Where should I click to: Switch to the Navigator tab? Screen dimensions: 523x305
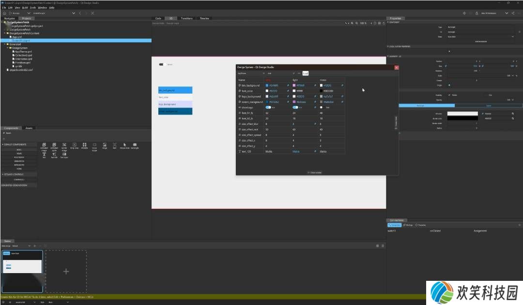(x=9, y=18)
